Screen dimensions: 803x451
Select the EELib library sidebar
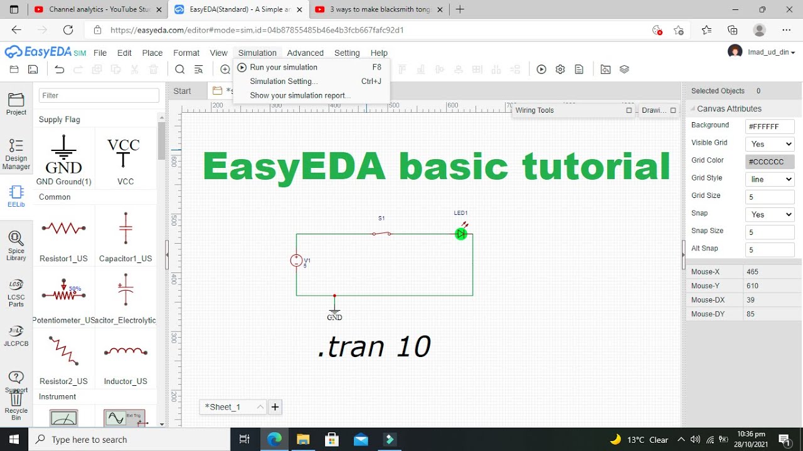[x=16, y=197]
